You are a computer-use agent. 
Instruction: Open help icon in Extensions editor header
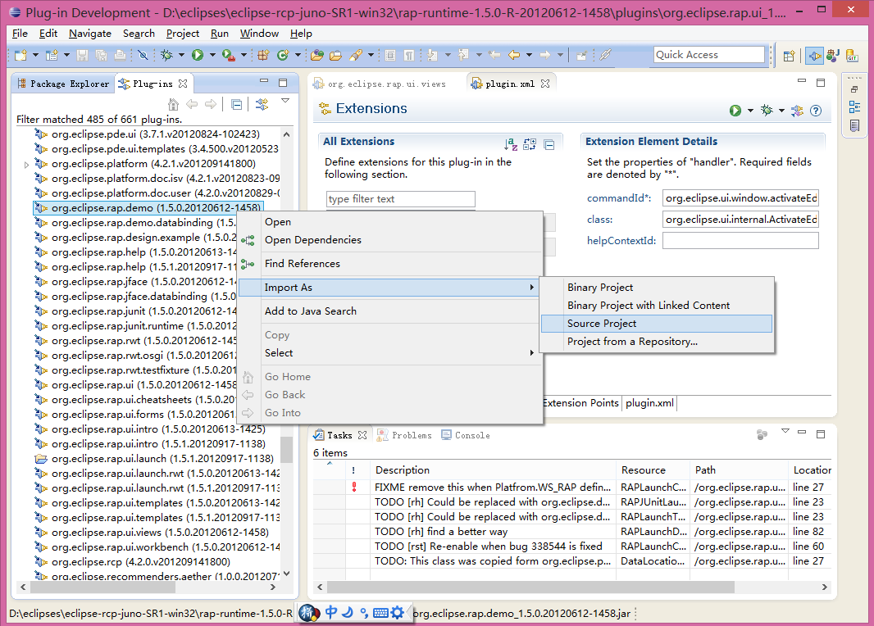[x=816, y=111]
